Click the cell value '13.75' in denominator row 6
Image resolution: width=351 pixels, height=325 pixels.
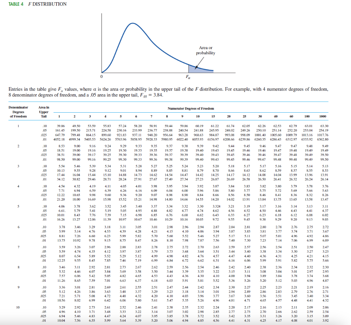pyautogui.click(x=61, y=240)
